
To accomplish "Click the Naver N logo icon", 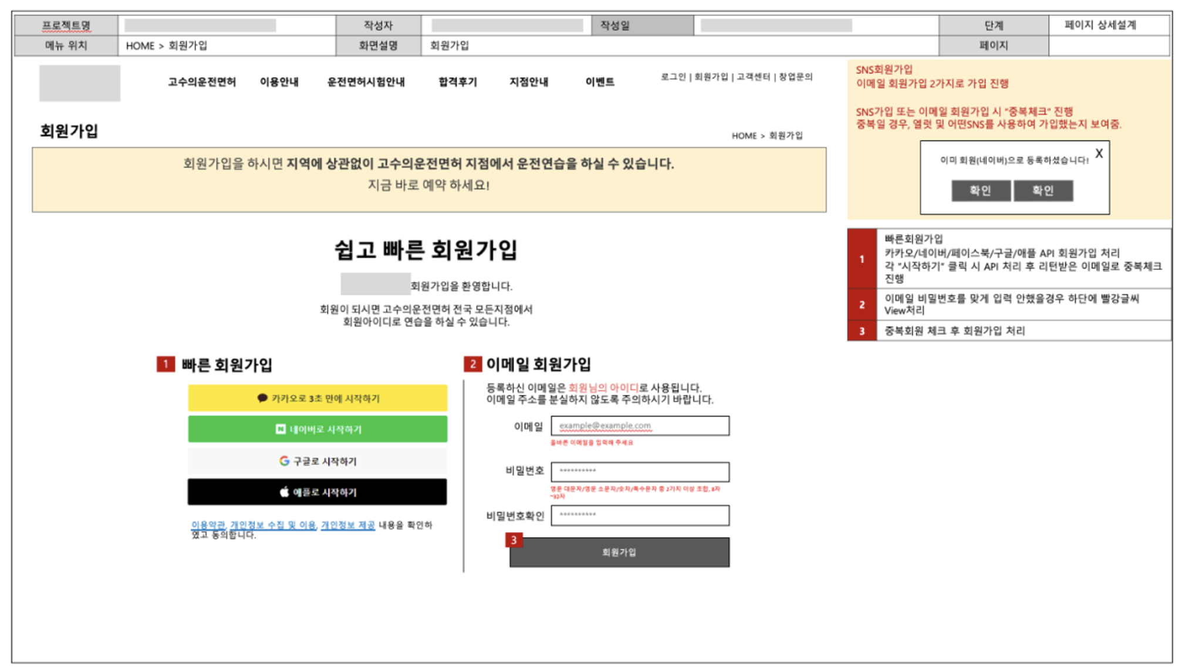I will [x=281, y=429].
